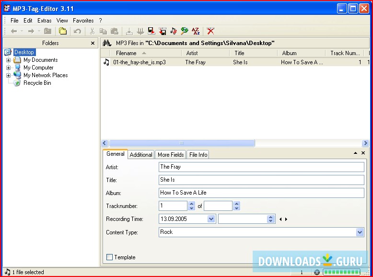
Task: Open the Forward history dropdown arrow
Action: point(39,31)
